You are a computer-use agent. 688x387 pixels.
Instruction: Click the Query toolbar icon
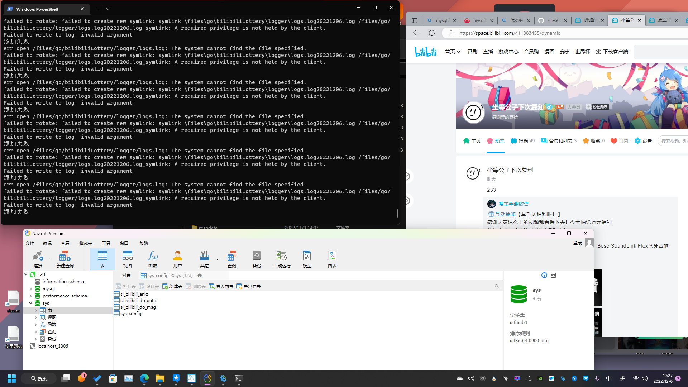232,259
